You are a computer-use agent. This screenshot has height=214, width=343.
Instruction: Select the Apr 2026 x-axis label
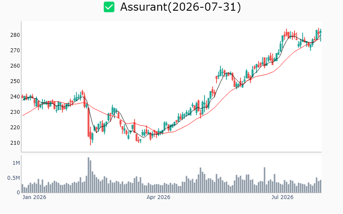pyautogui.click(x=158, y=197)
